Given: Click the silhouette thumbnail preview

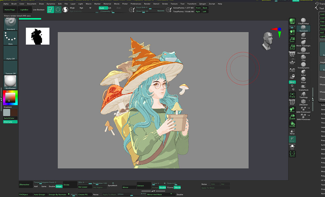Looking at the screenshot, I should click(37, 36).
